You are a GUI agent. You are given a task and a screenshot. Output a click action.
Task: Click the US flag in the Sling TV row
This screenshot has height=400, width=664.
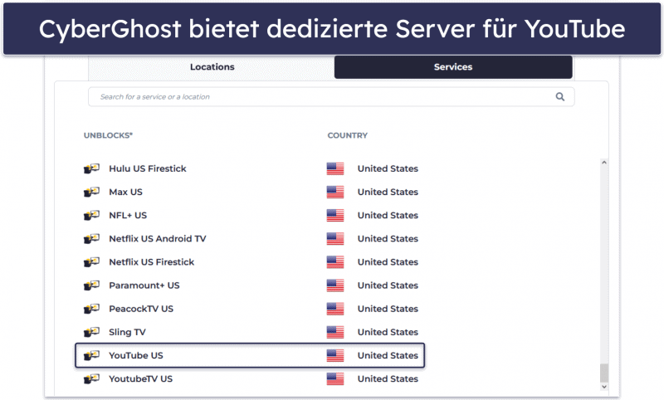click(x=335, y=332)
